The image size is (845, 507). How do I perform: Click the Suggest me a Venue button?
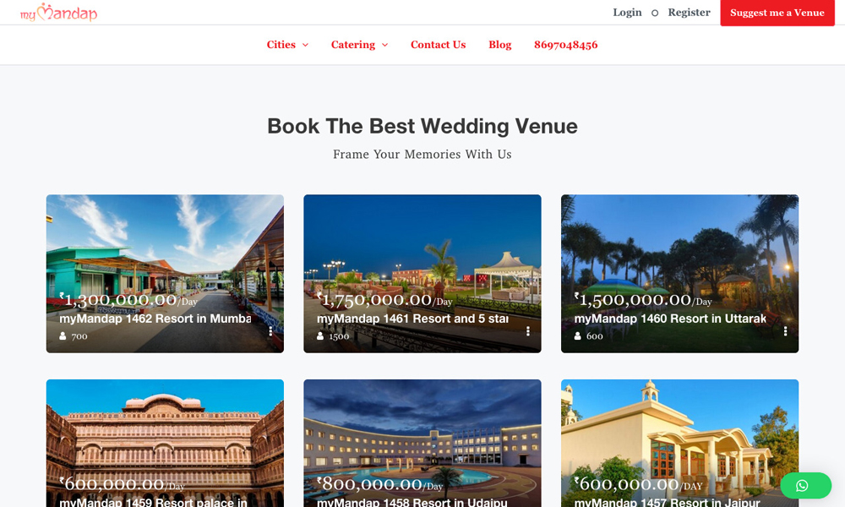[777, 13]
